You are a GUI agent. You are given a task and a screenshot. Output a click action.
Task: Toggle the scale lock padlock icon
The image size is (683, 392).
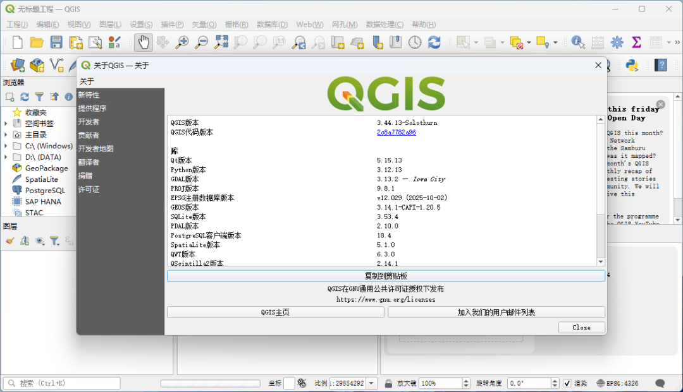point(388,383)
